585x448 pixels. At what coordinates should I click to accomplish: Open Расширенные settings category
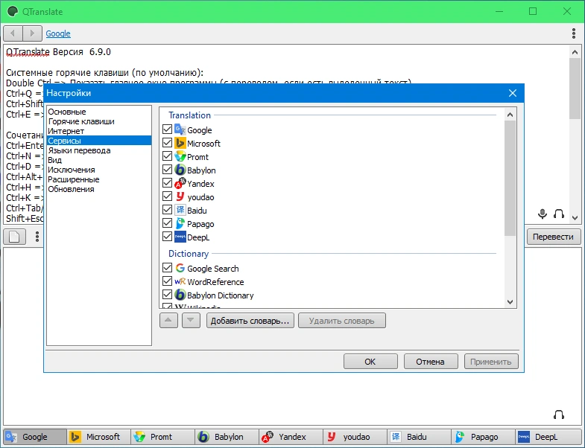(99, 179)
